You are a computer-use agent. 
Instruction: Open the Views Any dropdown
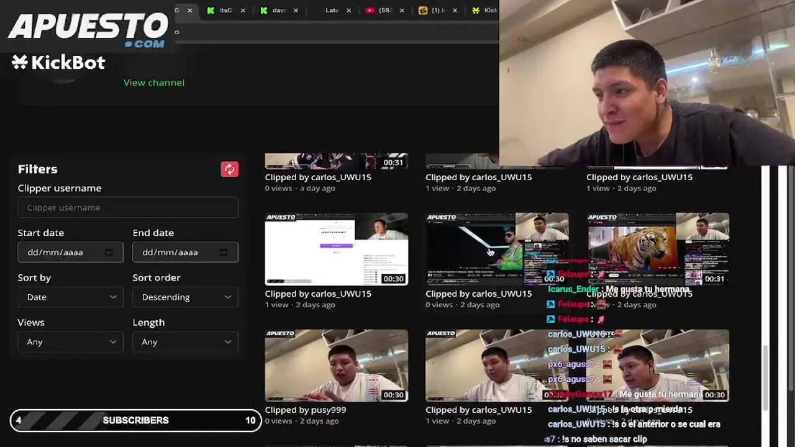pyautogui.click(x=70, y=341)
